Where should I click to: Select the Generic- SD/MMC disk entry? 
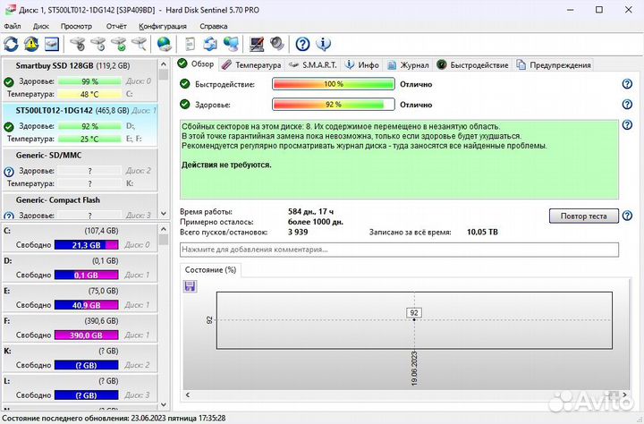pos(80,170)
